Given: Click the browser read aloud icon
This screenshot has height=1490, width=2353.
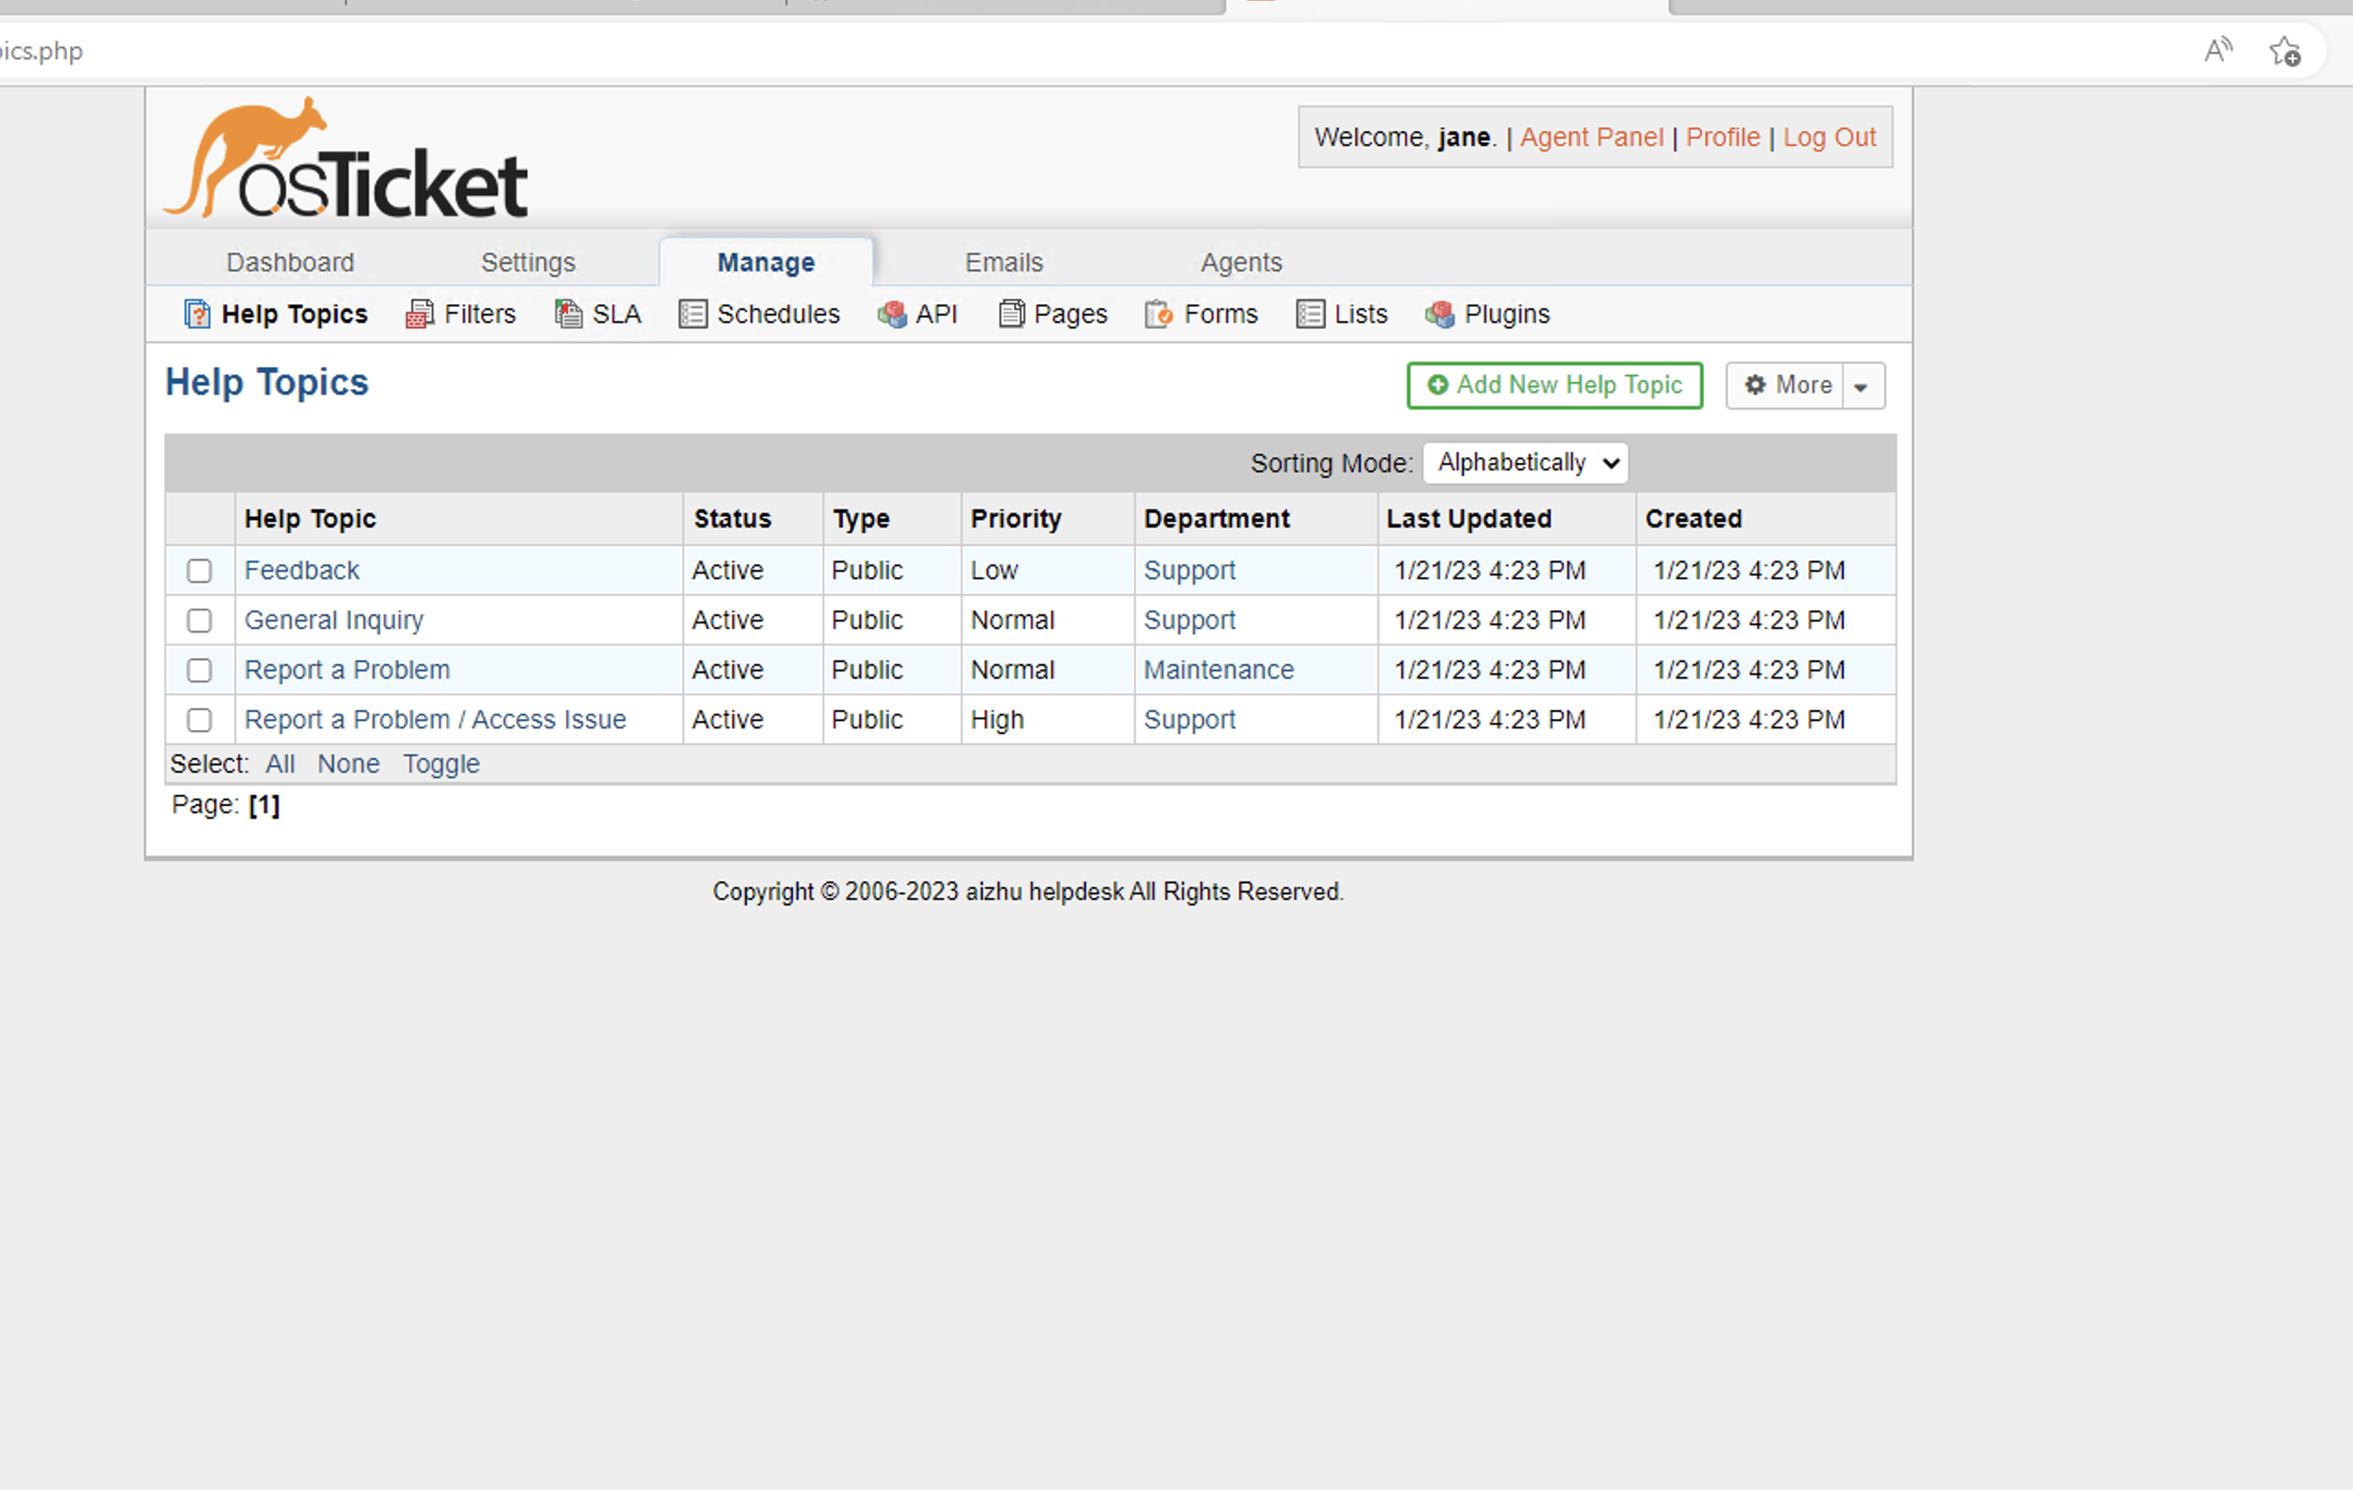Looking at the screenshot, I should (2218, 50).
